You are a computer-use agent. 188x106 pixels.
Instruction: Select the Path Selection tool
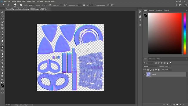point(2,67)
